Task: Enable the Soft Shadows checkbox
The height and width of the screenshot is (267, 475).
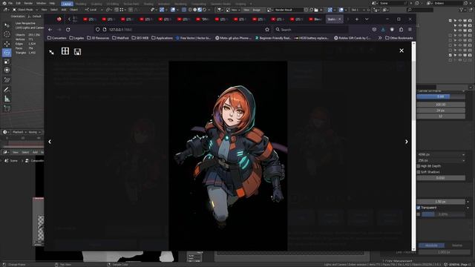Action: (x=419, y=172)
